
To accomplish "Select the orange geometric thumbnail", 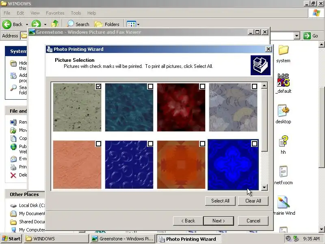I will point(181,165).
